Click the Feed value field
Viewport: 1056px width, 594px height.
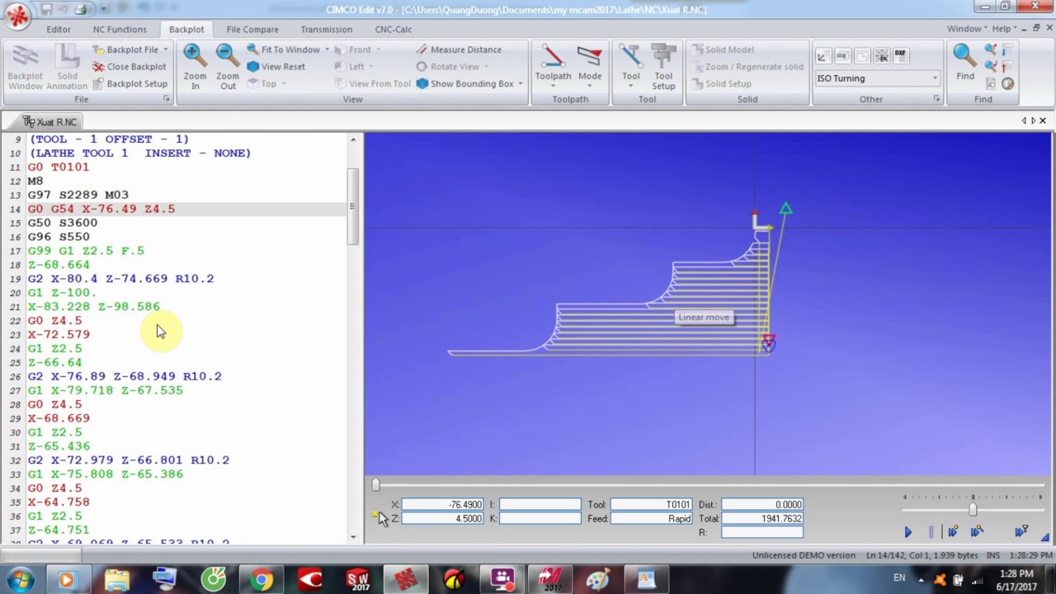651,518
